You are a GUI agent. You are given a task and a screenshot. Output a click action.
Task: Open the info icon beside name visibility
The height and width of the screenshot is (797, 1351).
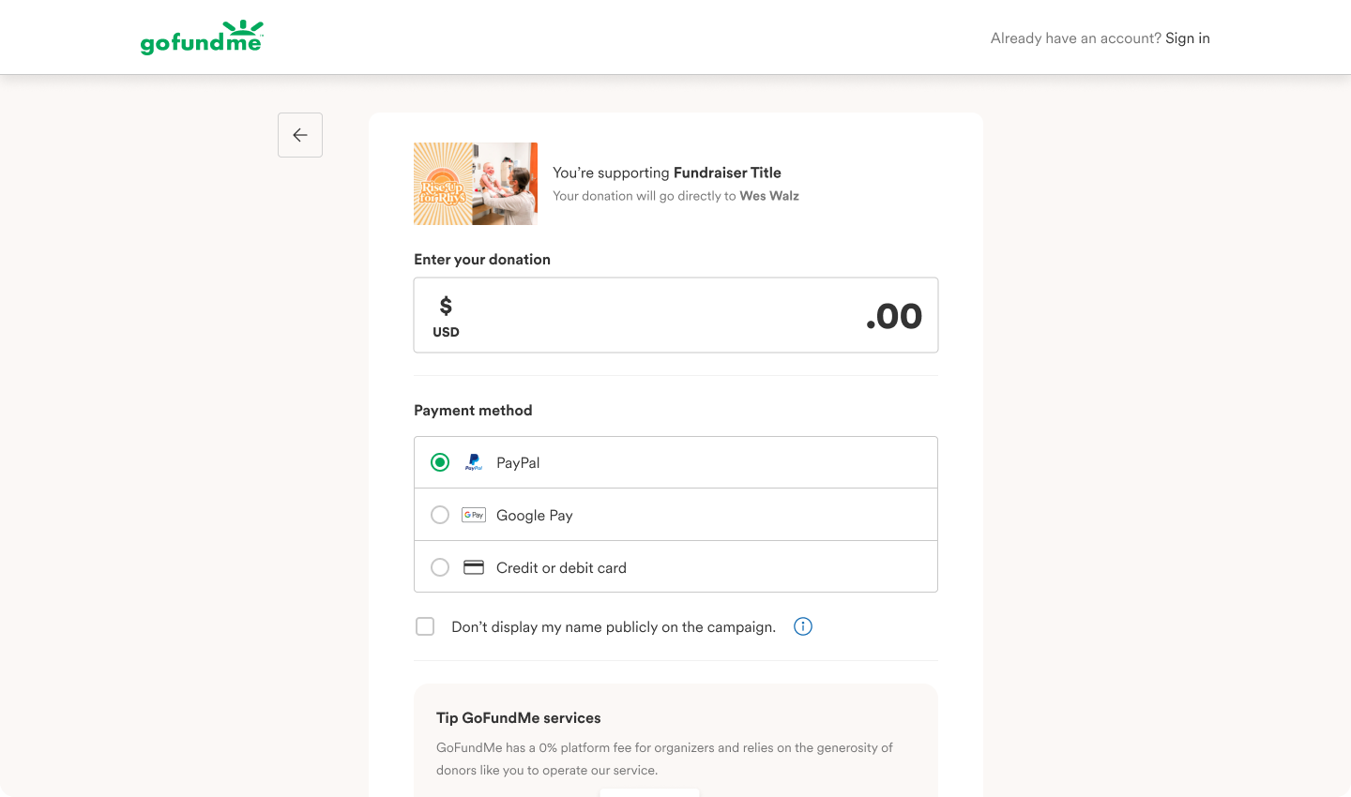tap(803, 626)
